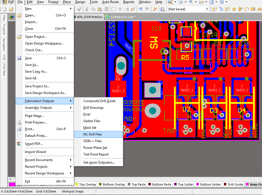262x195 pixels.
Task: Click the Undo arrow icon
Action: tap(141, 9)
